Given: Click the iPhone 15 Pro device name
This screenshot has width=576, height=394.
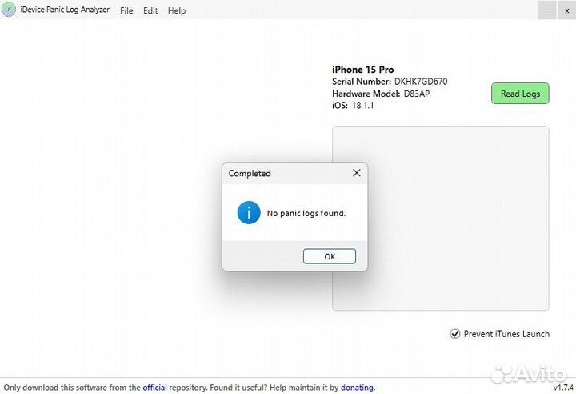Looking at the screenshot, I should [362, 70].
